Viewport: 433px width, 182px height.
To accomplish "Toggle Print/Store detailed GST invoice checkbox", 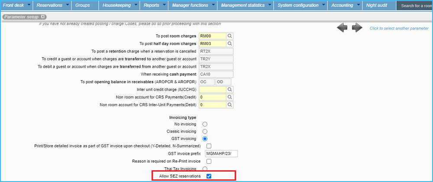I will point(209,146).
